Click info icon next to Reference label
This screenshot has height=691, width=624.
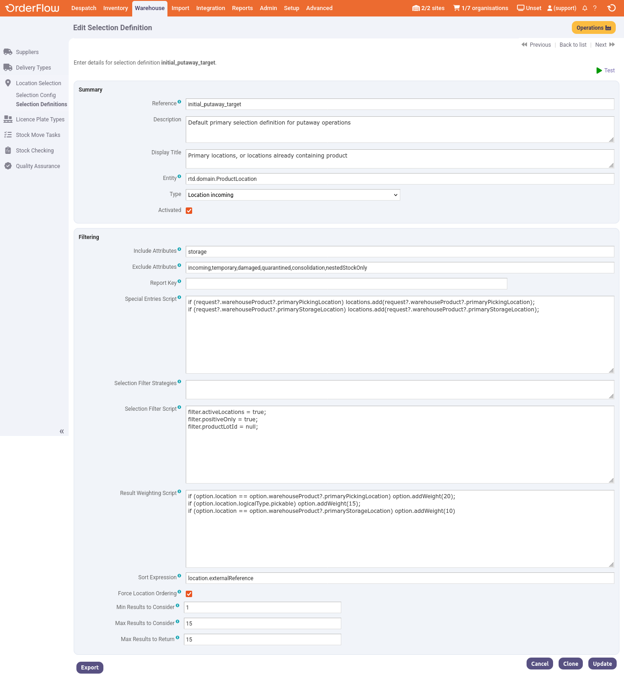coord(179,102)
